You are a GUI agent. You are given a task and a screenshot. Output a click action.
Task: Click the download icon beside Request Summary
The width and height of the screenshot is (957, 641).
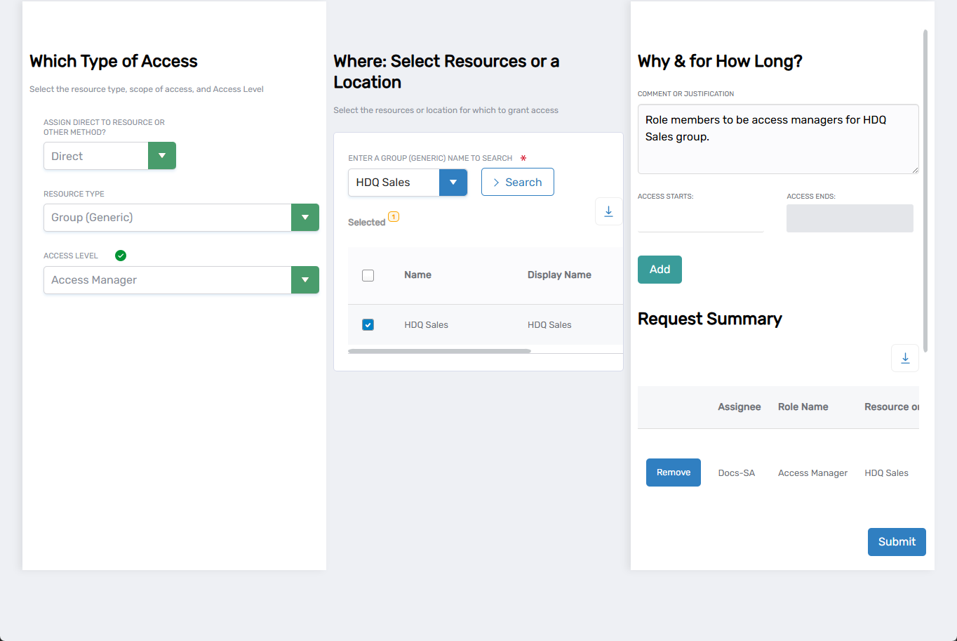(904, 357)
